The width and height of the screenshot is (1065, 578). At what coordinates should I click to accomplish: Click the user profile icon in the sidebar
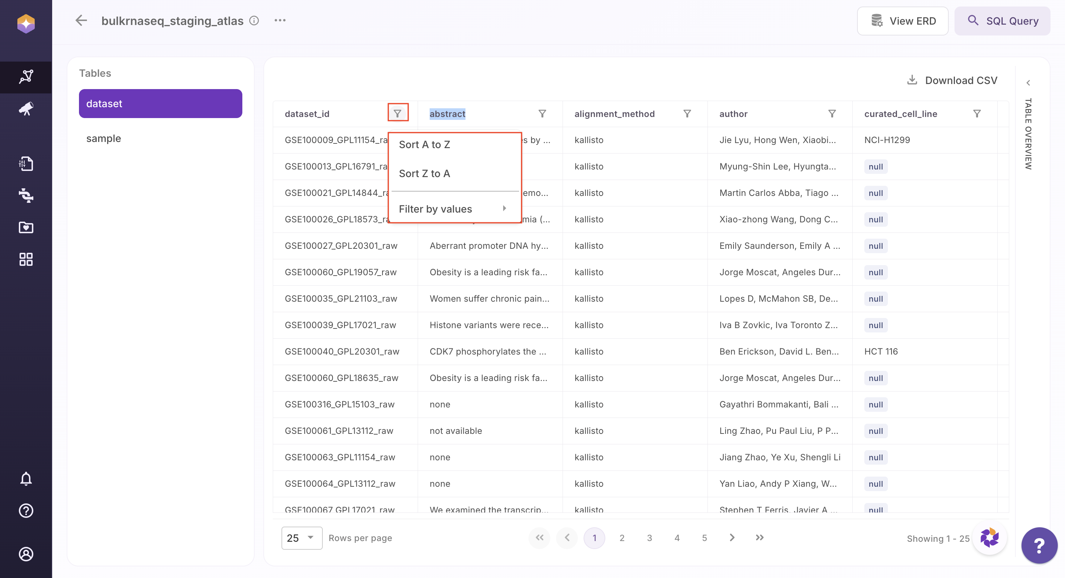tap(26, 554)
